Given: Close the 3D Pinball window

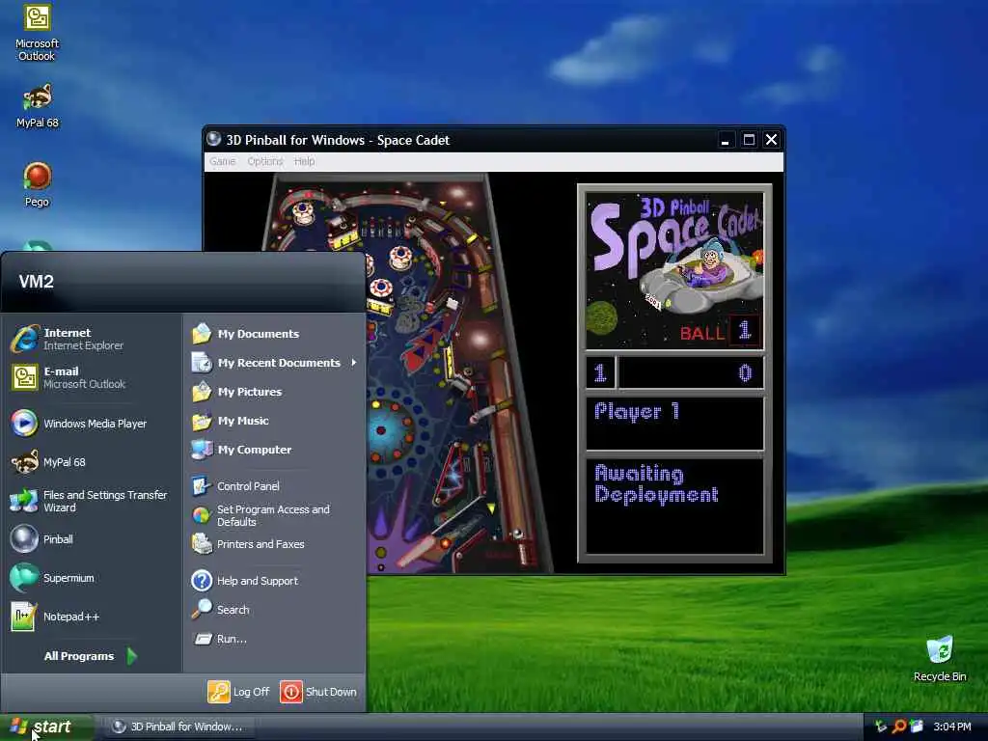Looking at the screenshot, I should [771, 140].
